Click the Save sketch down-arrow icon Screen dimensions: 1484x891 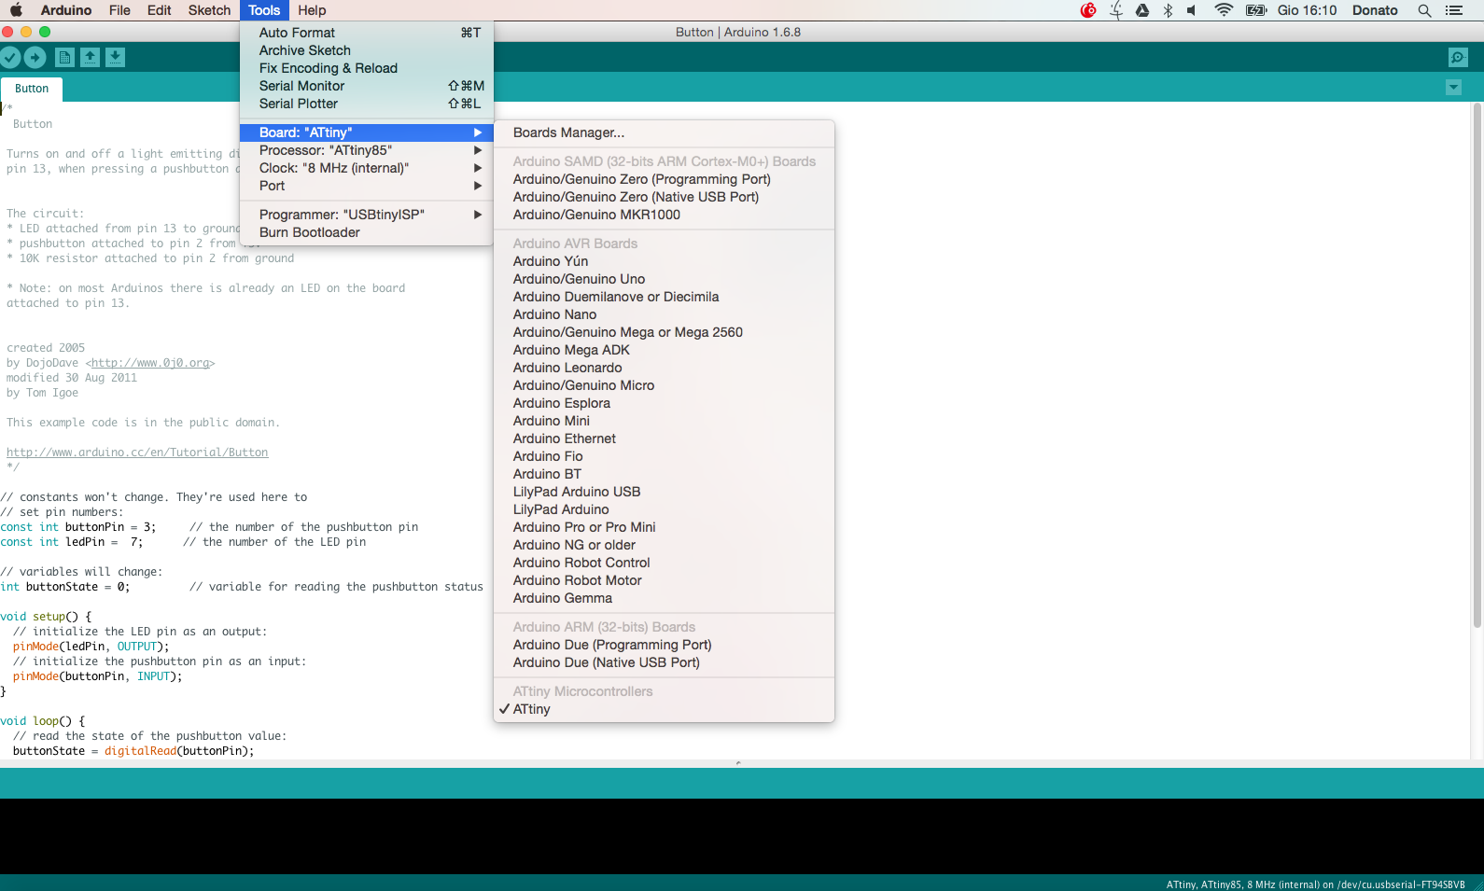(x=115, y=58)
